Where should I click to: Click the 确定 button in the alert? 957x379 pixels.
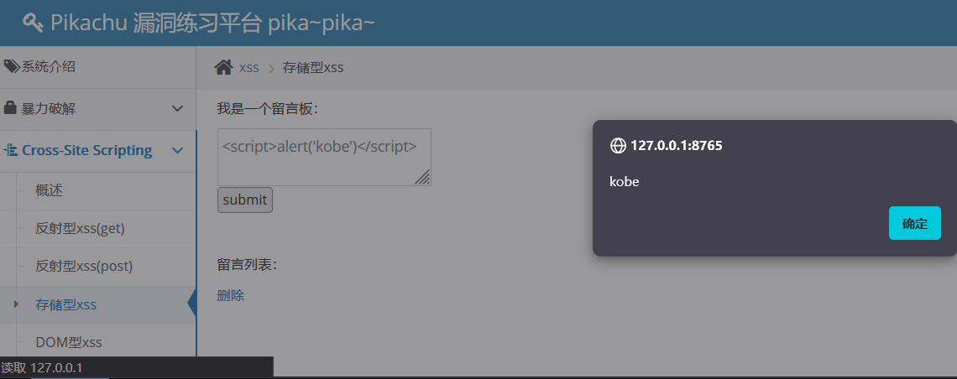pos(914,223)
